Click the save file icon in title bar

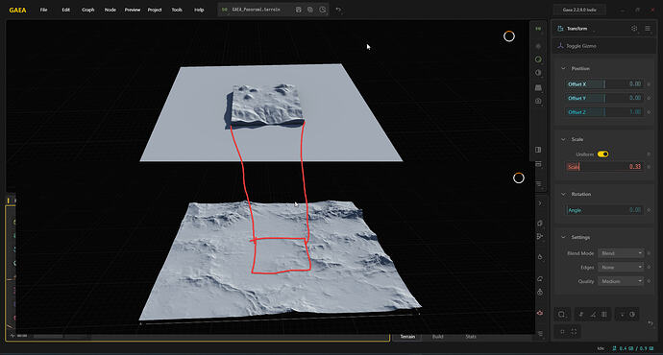tap(299, 10)
